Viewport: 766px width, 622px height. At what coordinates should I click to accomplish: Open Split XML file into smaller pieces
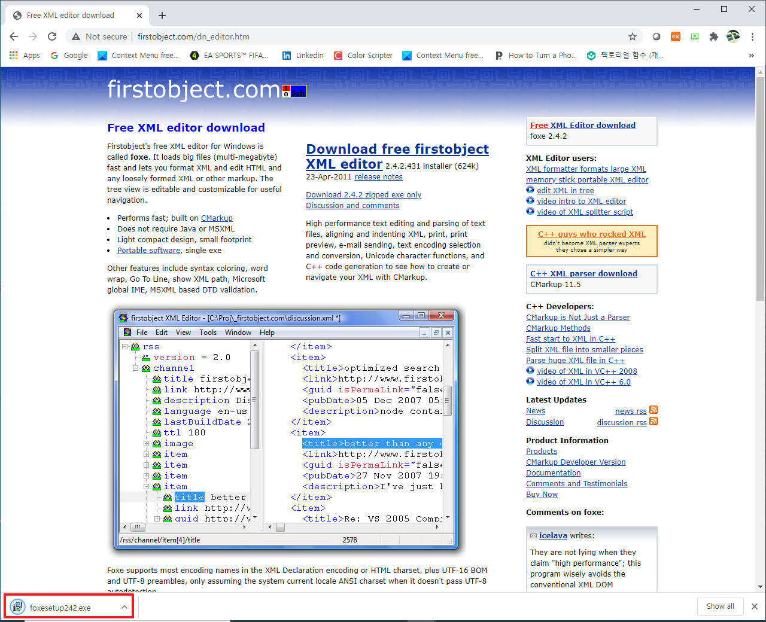coord(585,350)
